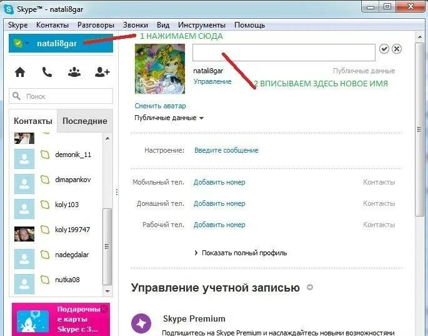Add a work phone number
This screenshot has width=428, height=336.
219,225
